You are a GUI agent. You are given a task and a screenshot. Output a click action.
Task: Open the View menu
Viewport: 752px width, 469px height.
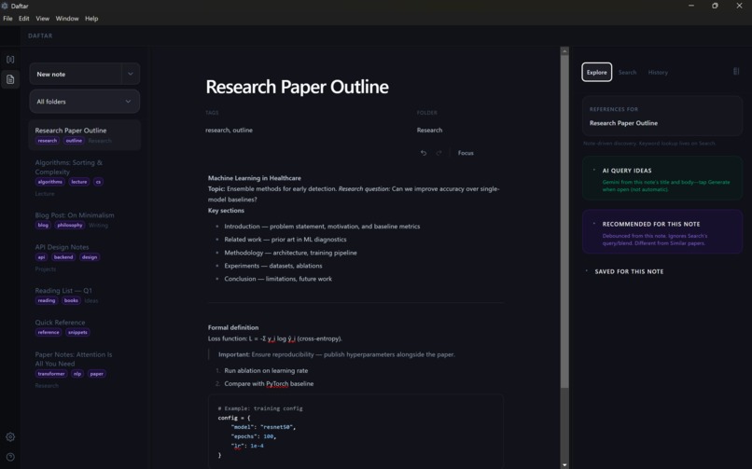(x=42, y=19)
